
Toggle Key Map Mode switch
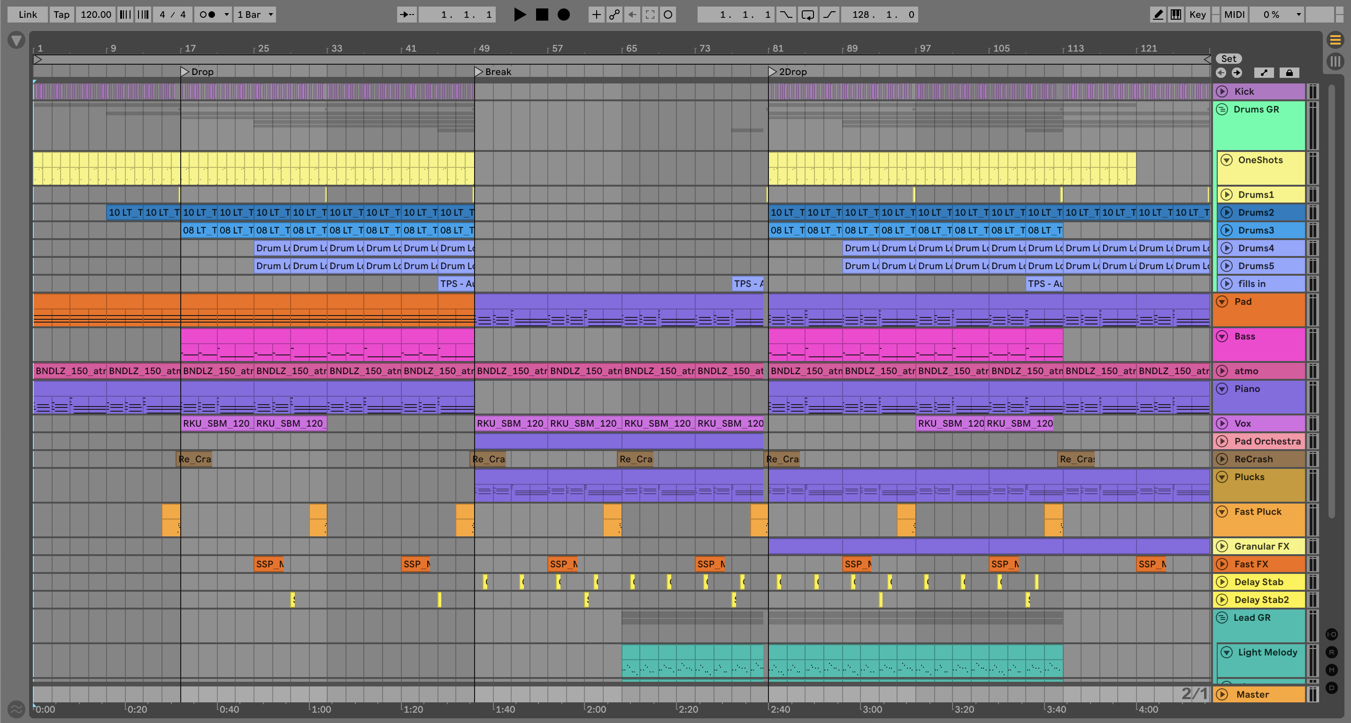click(1197, 15)
